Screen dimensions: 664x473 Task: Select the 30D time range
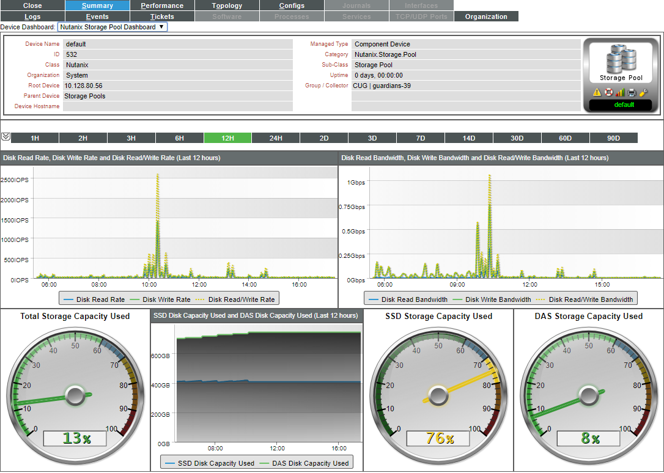pos(517,138)
